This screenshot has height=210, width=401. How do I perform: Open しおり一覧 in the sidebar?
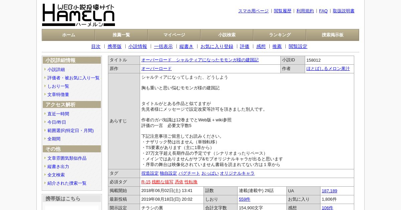click(58, 86)
